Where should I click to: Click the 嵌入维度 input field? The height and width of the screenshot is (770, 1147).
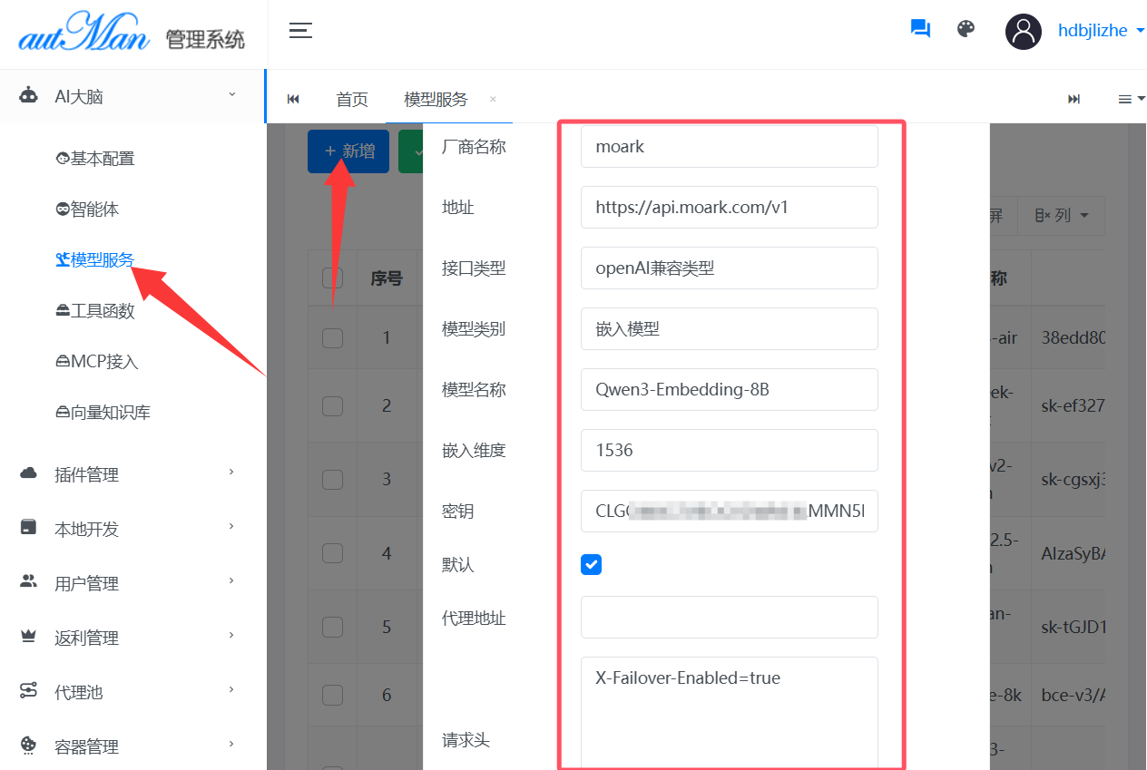point(729,450)
